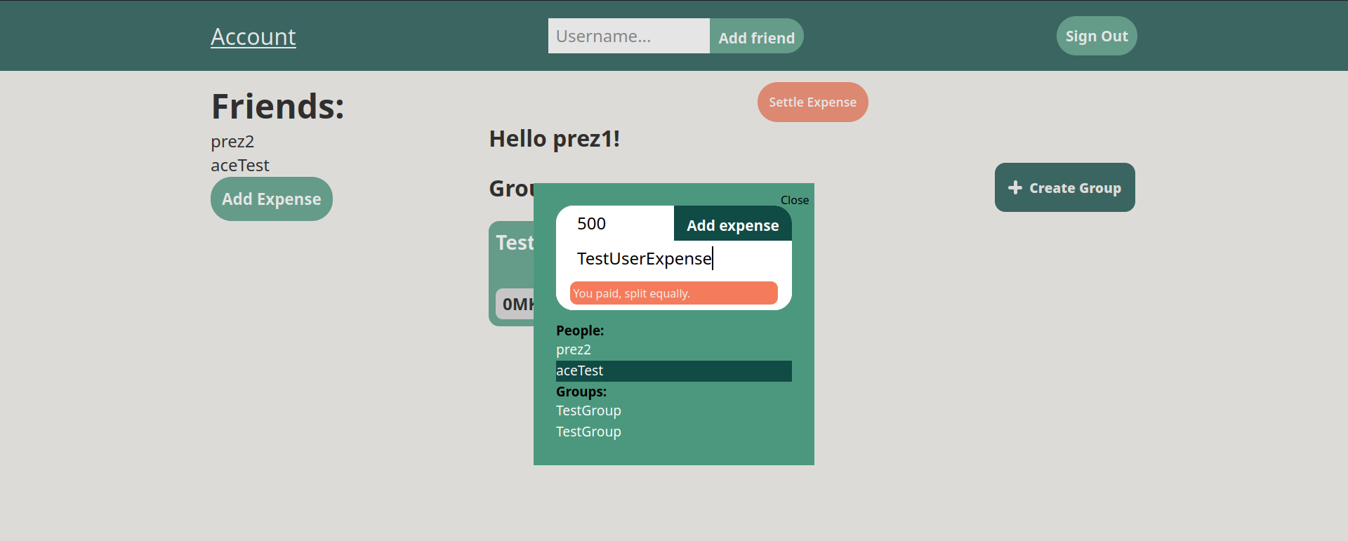The height and width of the screenshot is (541, 1348).
Task: Select the second TestGroup under Groups
Action: [x=588, y=432]
